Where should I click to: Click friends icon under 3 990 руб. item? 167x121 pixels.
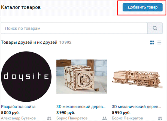pos(105,118)
